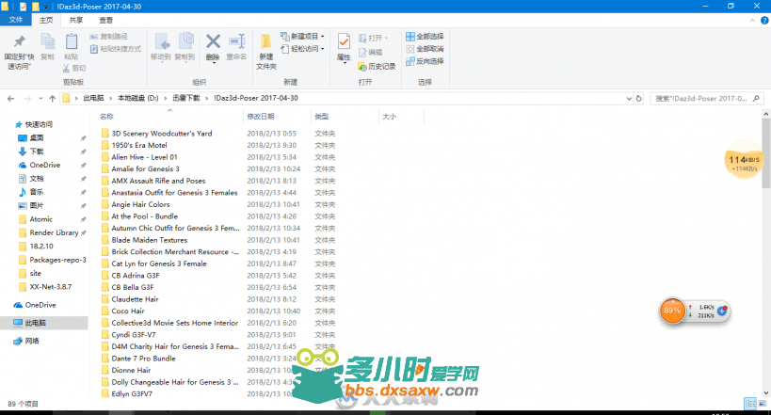
Task: Select XX-Net-3.8.7 folder in sidebar
Action: [x=50, y=287]
